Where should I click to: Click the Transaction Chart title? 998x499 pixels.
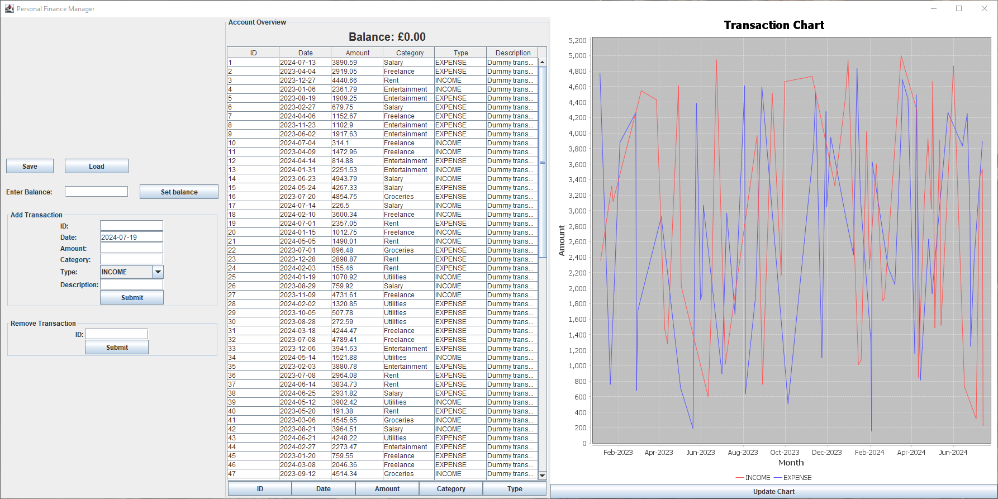774,25
